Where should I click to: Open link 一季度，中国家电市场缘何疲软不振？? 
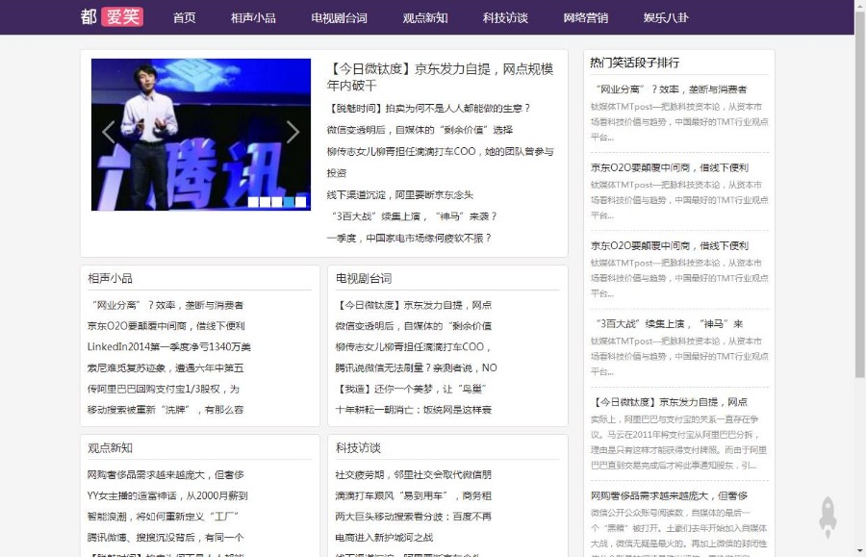point(409,238)
